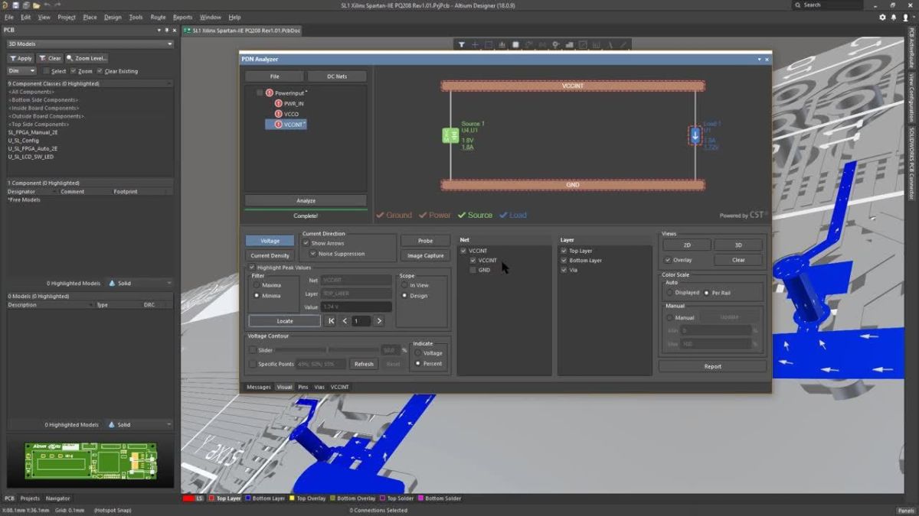Open the settings gear in the title bar
This screenshot has height=516, width=919.
tap(882, 17)
